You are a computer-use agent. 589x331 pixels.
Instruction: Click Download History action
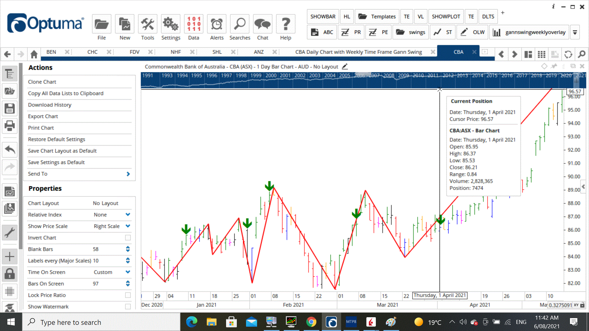pyautogui.click(x=50, y=105)
